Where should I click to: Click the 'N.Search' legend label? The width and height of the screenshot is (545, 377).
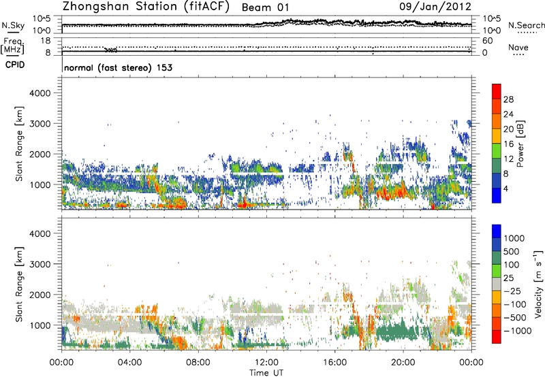click(526, 25)
